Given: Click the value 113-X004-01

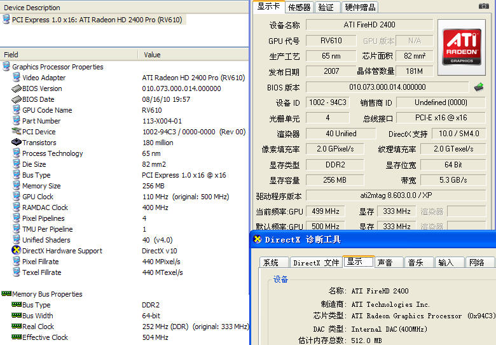Looking at the screenshot, I should 162,121.
